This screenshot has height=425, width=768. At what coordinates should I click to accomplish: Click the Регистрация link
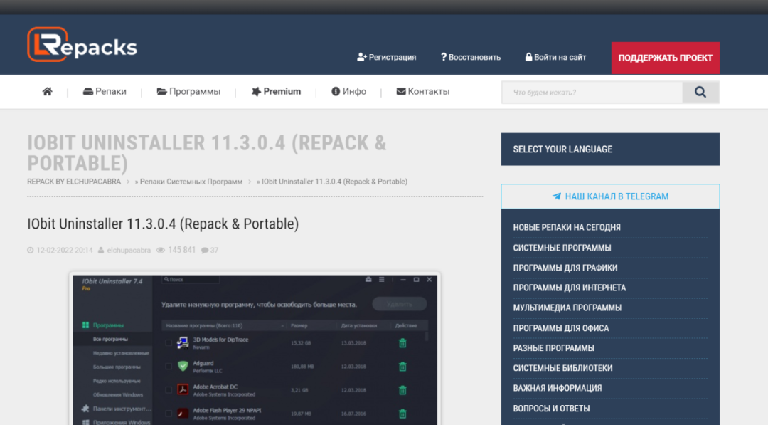pos(386,57)
